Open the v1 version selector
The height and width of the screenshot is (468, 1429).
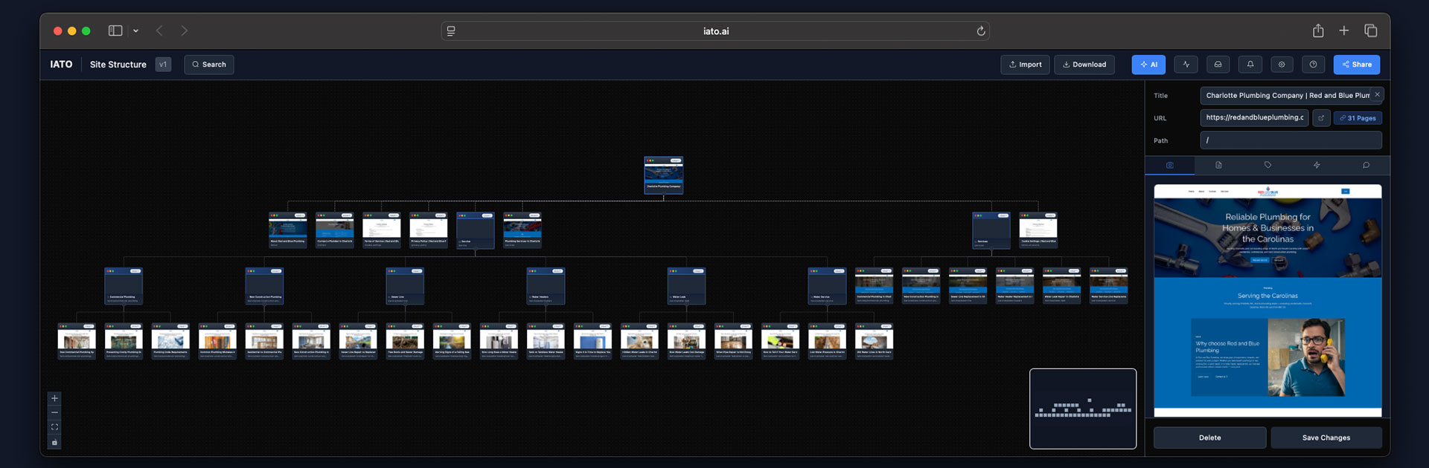click(x=163, y=65)
